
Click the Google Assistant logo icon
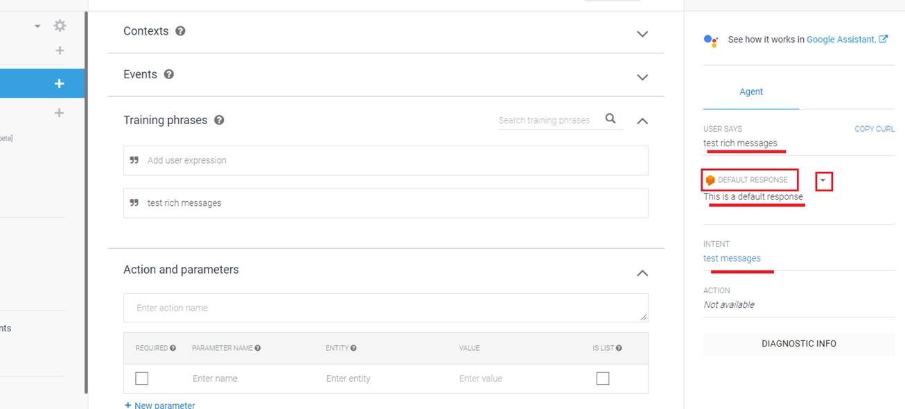click(x=711, y=40)
